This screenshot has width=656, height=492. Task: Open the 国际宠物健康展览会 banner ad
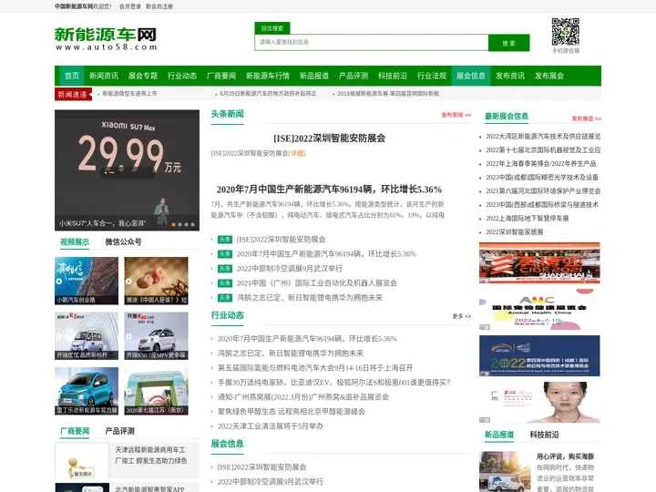(539, 310)
